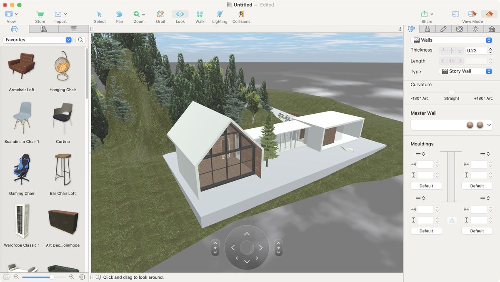Zoom out library thumbnails with minus magnifier
The image size is (500, 282).
(17, 277)
